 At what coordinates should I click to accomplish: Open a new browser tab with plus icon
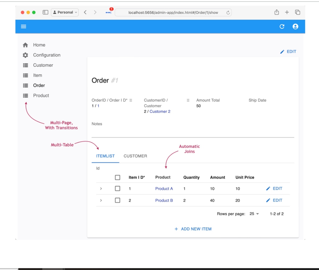287,12
